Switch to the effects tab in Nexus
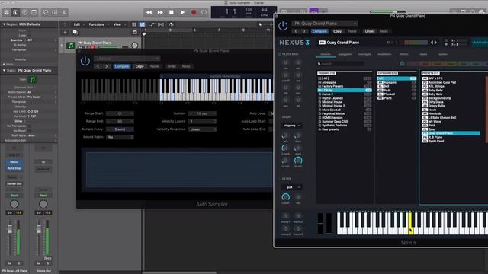The image size is (488, 274). tap(403, 54)
